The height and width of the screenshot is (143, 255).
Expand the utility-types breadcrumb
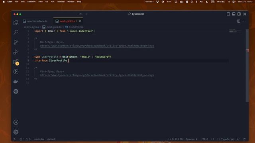tap(31, 27)
